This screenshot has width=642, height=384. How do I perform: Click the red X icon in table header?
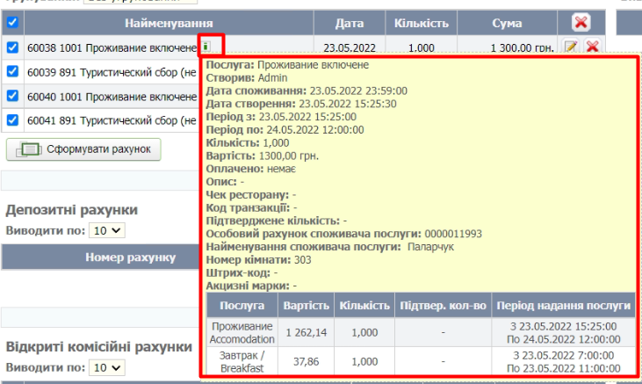581,23
